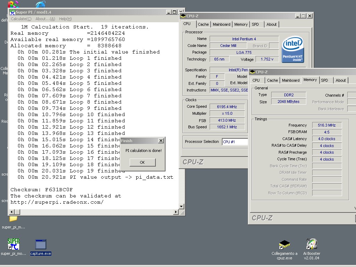This screenshot has height=267, width=356.
Task: Open Help menu in Super PI
Action: tap(65, 19)
